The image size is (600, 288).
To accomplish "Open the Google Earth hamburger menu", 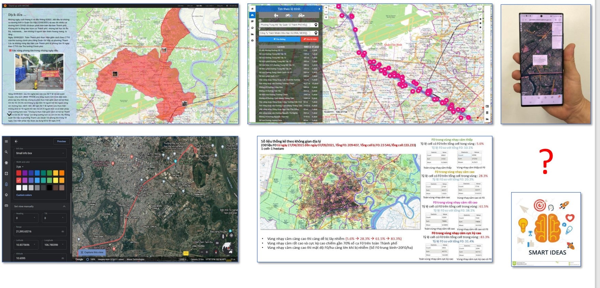I will (x=6, y=141).
